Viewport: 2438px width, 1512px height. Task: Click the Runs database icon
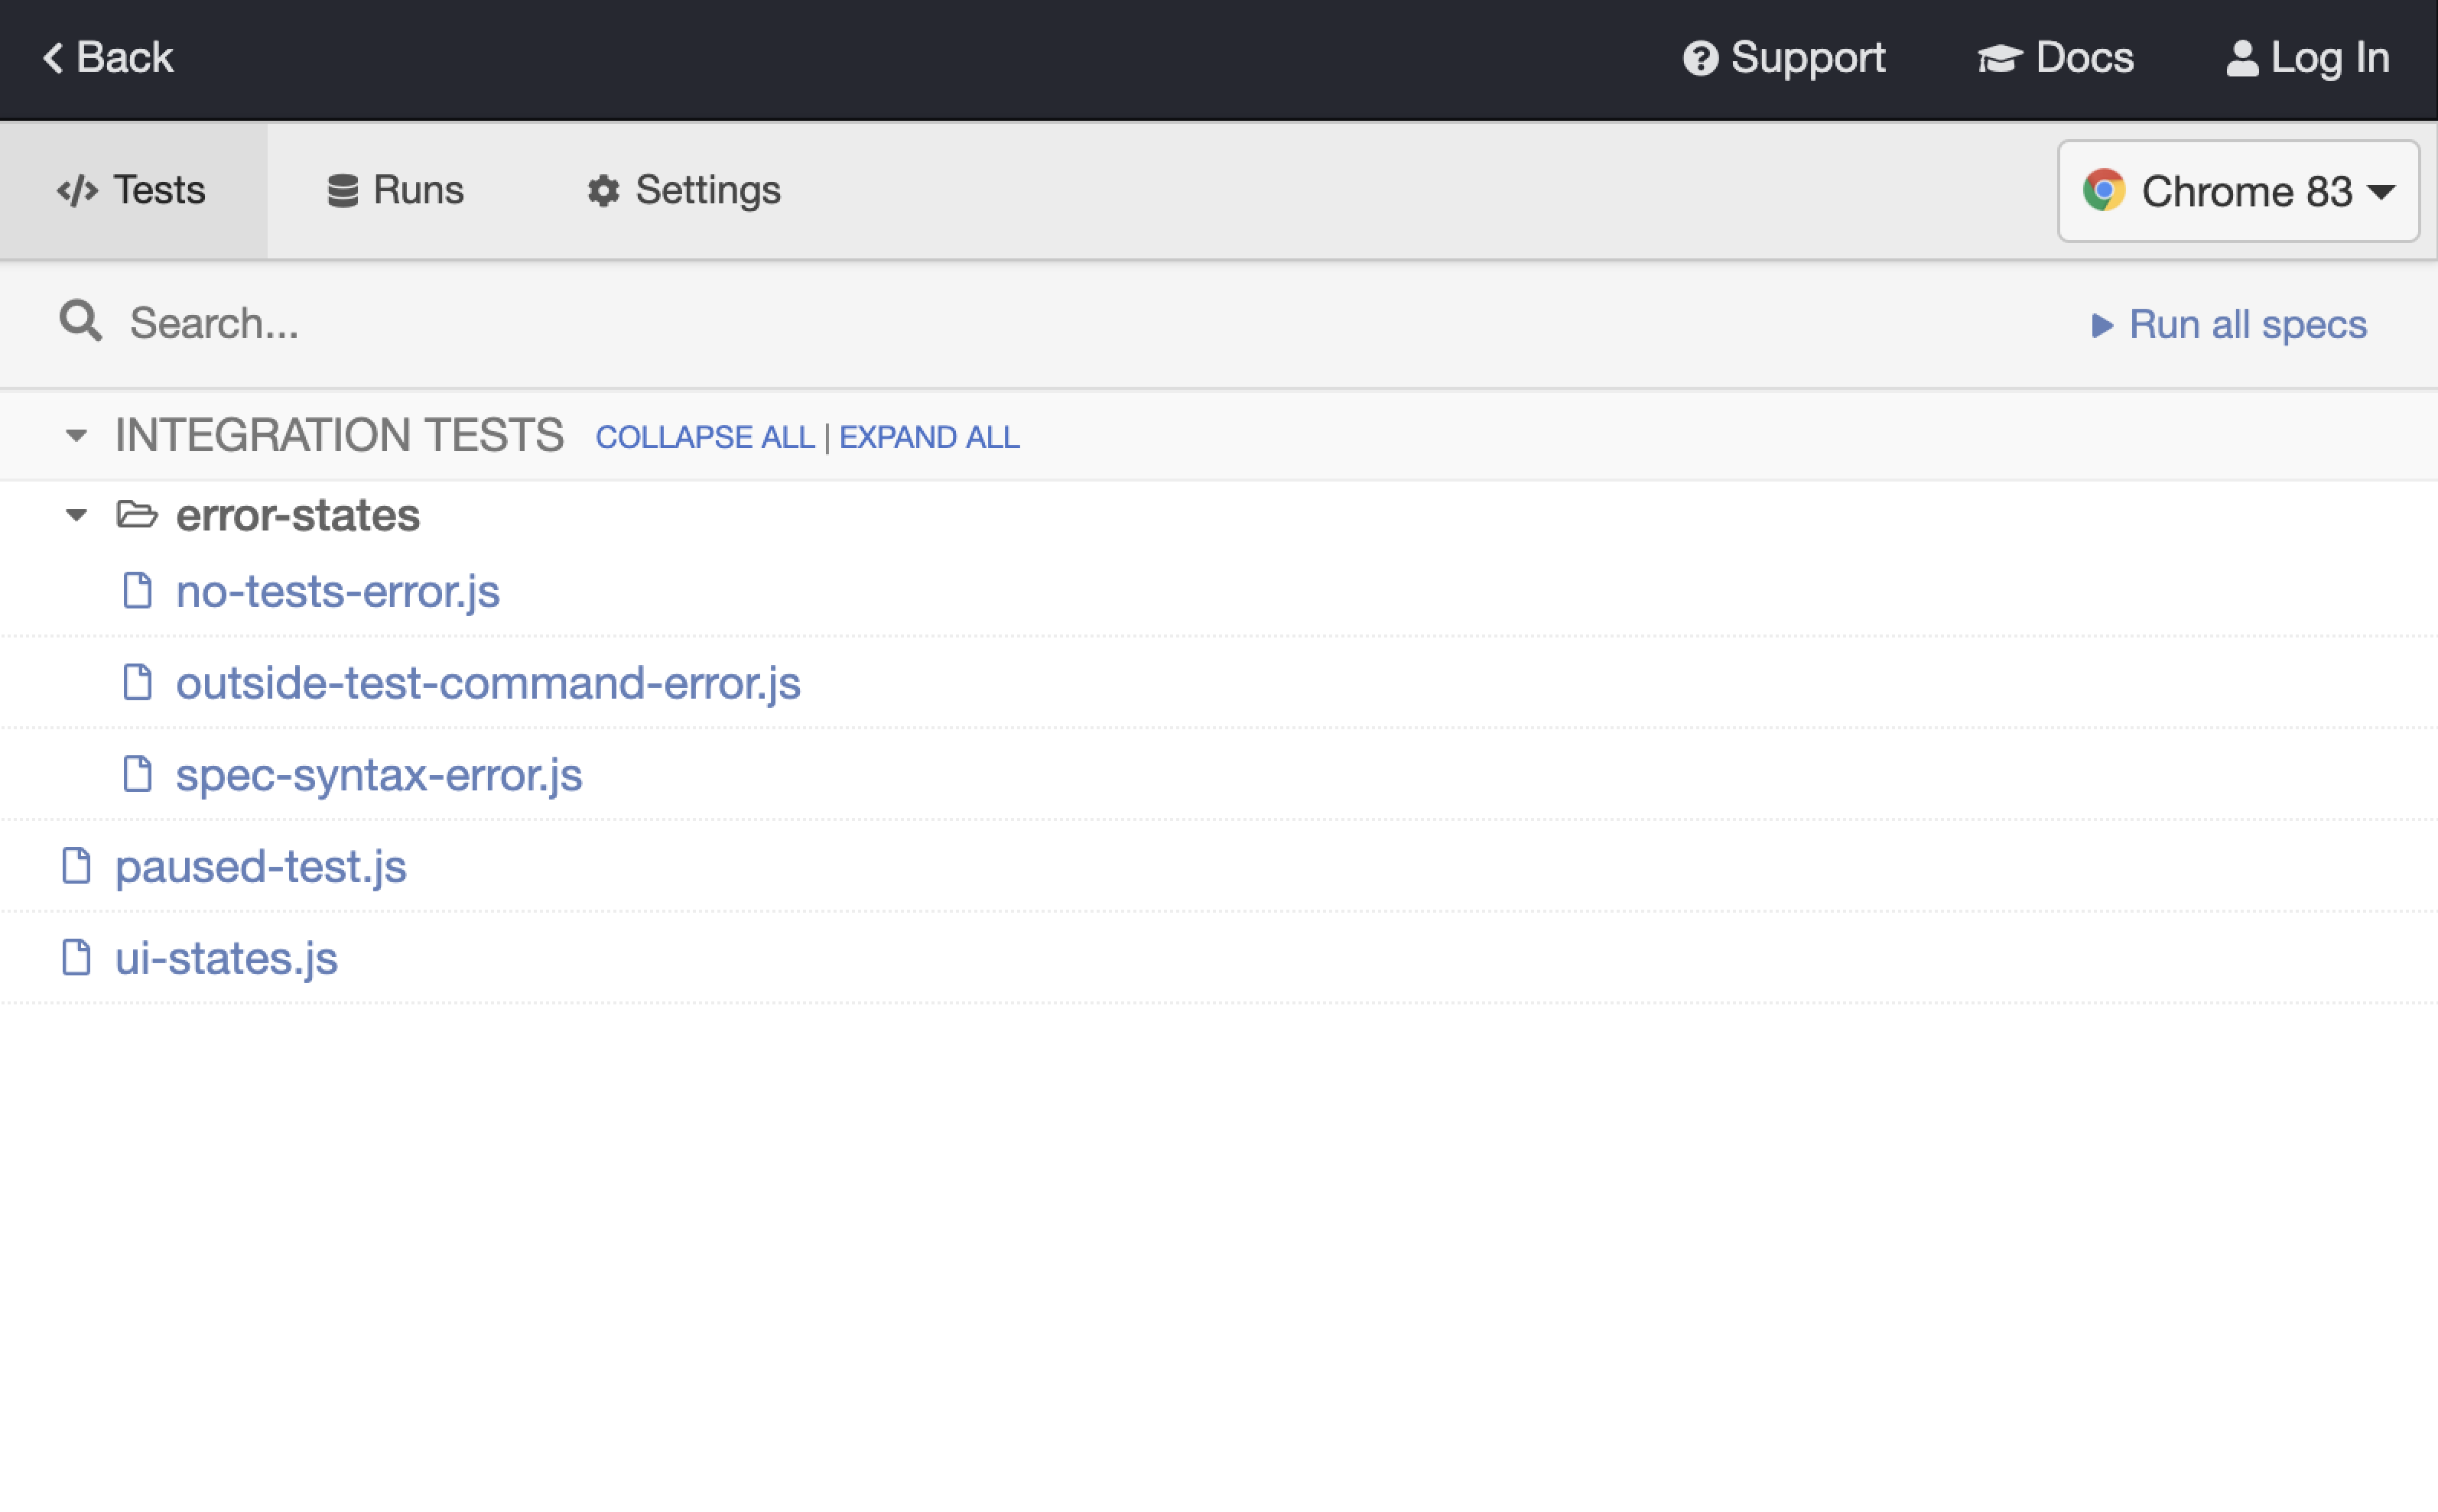(343, 190)
